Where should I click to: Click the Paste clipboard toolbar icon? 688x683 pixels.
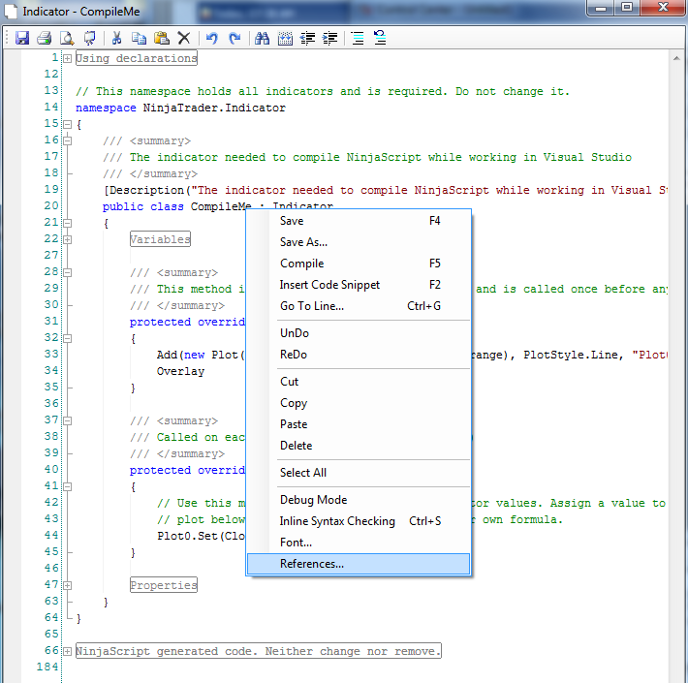click(162, 38)
